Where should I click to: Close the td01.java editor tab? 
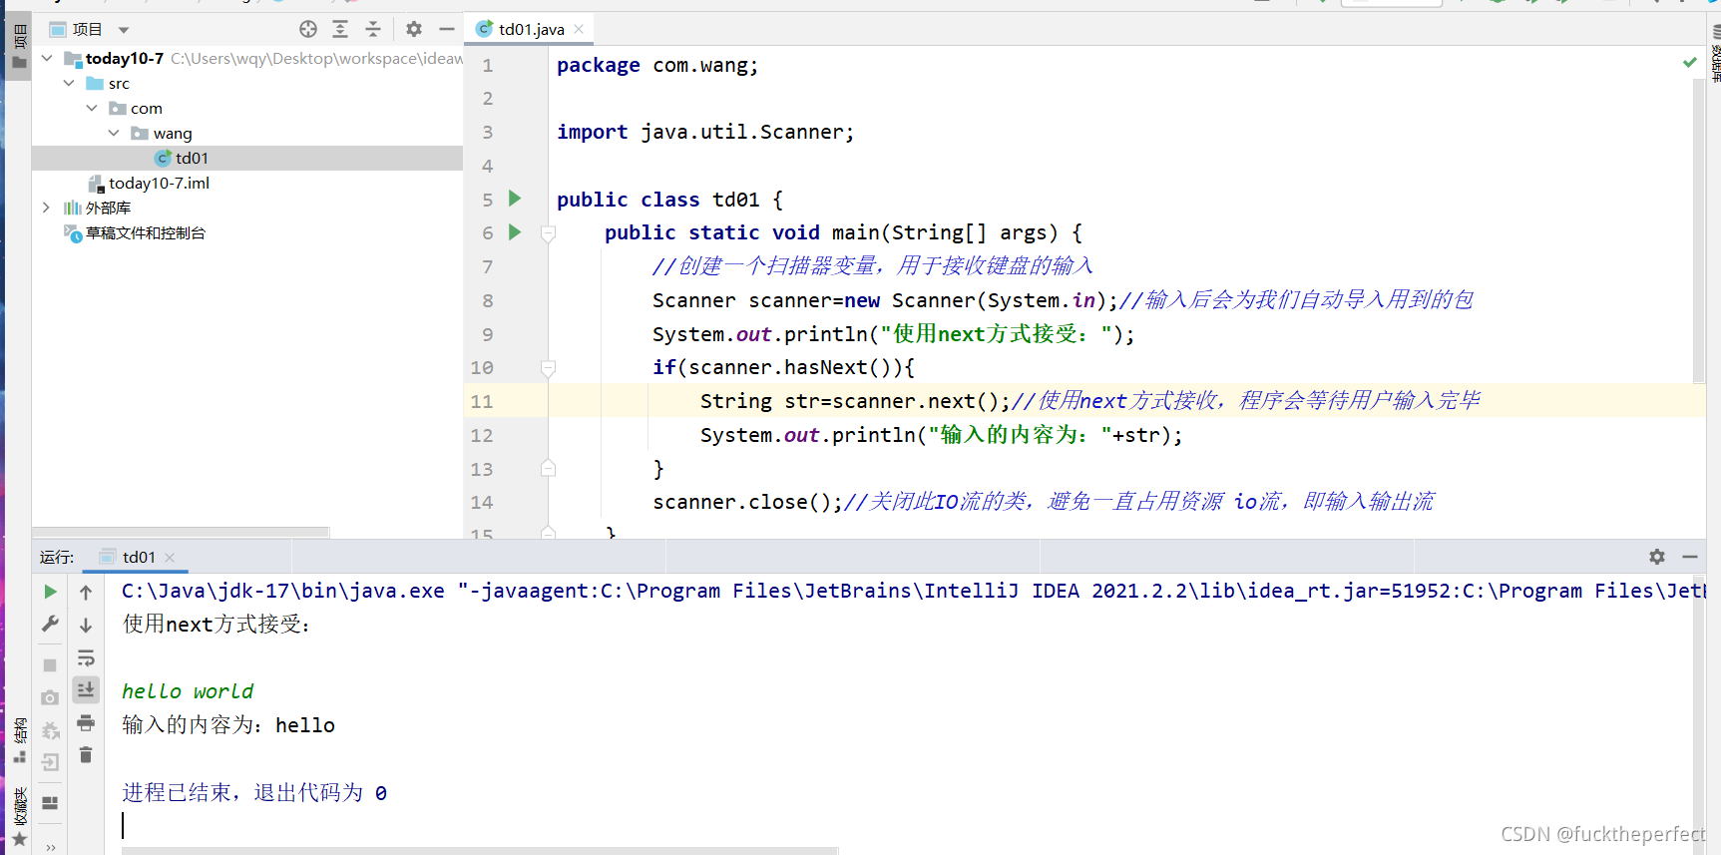(579, 29)
